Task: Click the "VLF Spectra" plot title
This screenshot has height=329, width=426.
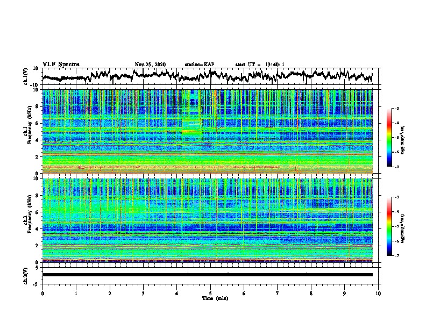Action: [61, 64]
